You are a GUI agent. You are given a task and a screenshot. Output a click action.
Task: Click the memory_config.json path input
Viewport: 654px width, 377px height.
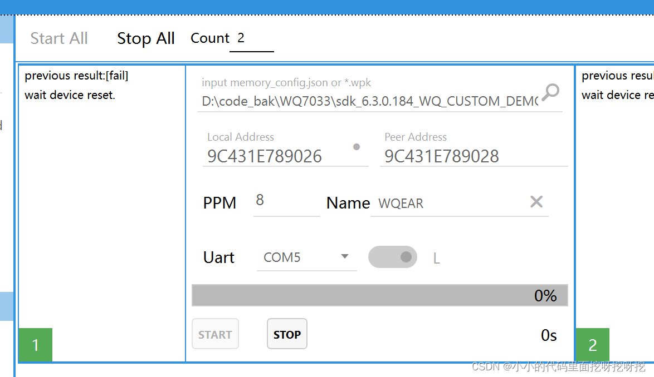pos(362,101)
